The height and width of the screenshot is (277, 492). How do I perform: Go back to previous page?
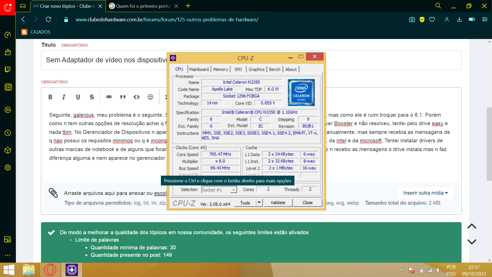pyautogui.click(x=23, y=19)
